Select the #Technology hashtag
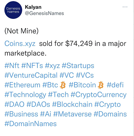134x136 pixels. point(25,95)
